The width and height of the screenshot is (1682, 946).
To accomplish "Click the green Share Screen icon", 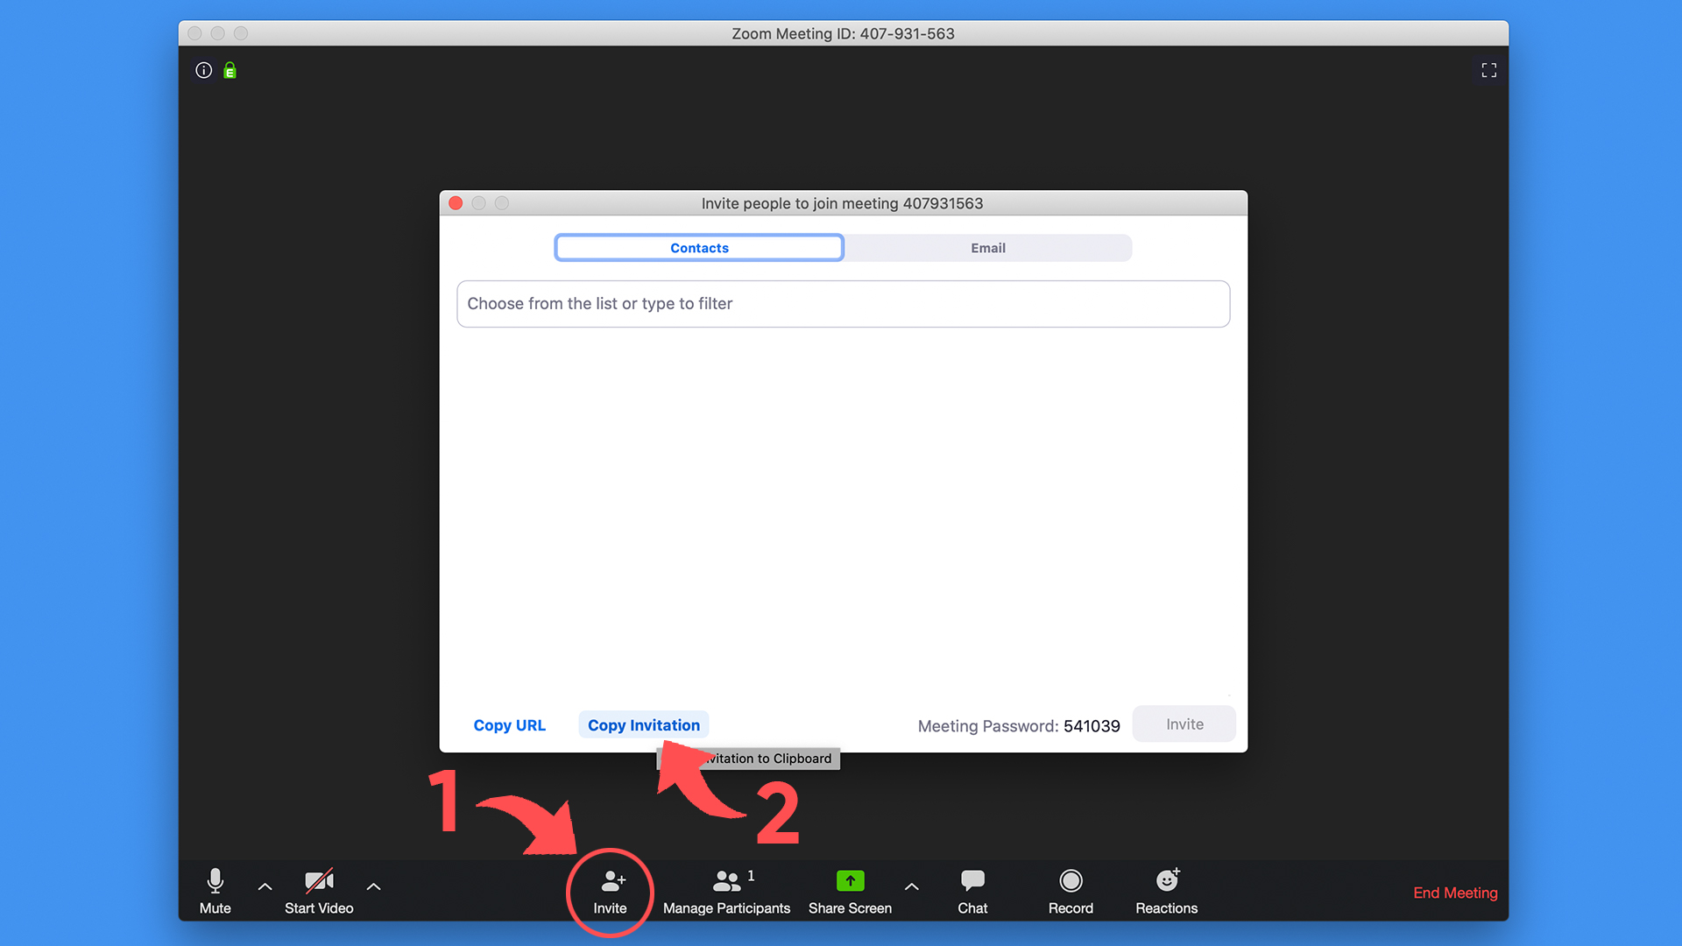I will [850, 881].
